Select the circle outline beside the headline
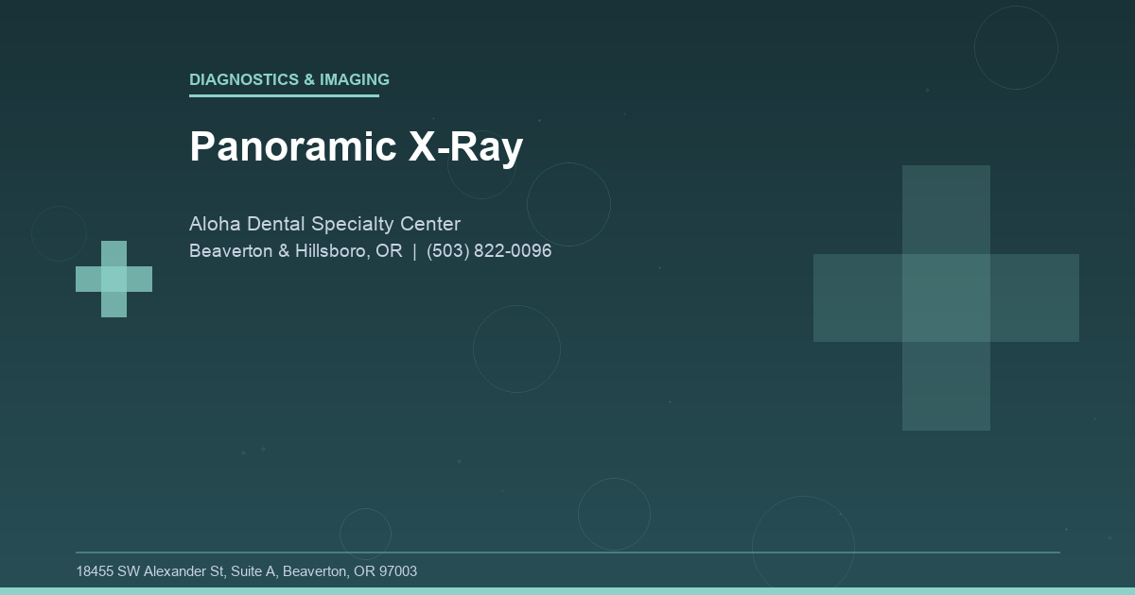The image size is (1135, 595). pos(569,203)
